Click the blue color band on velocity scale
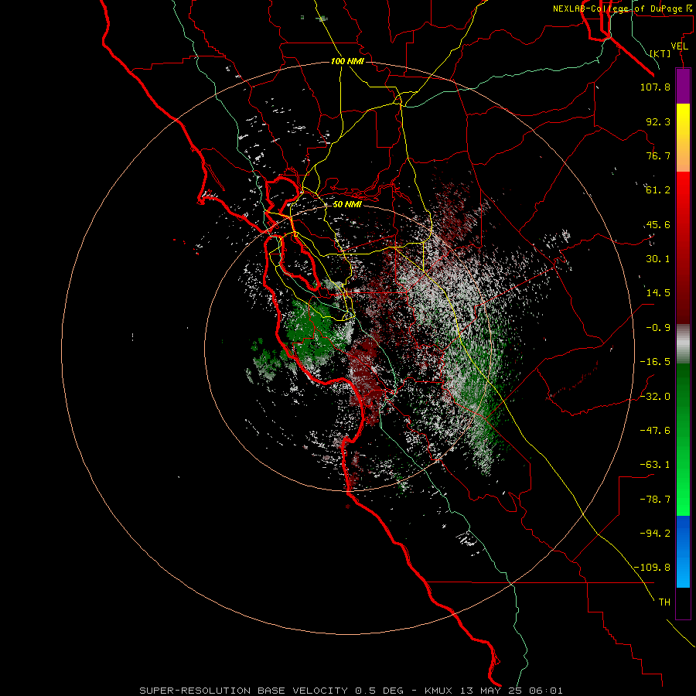Image resolution: width=696 pixels, height=696 pixels. (683, 551)
